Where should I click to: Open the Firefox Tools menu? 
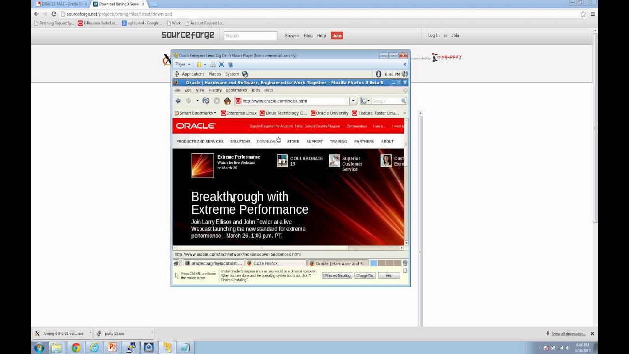pyautogui.click(x=256, y=90)
